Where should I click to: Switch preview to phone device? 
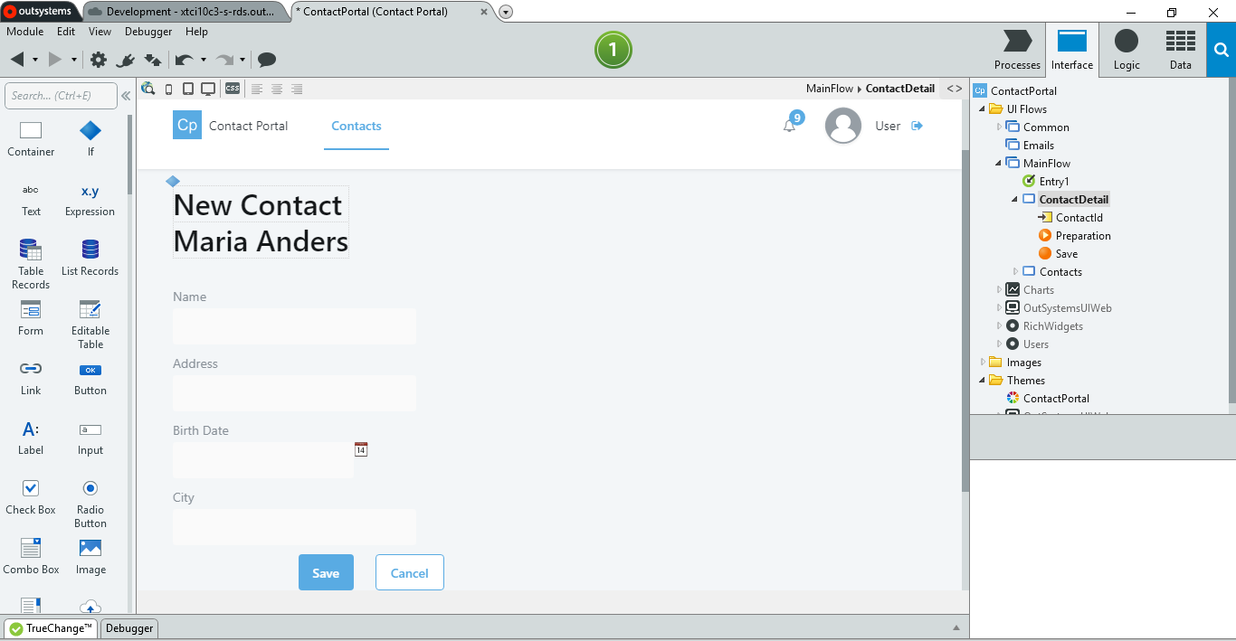click(168, 89)
